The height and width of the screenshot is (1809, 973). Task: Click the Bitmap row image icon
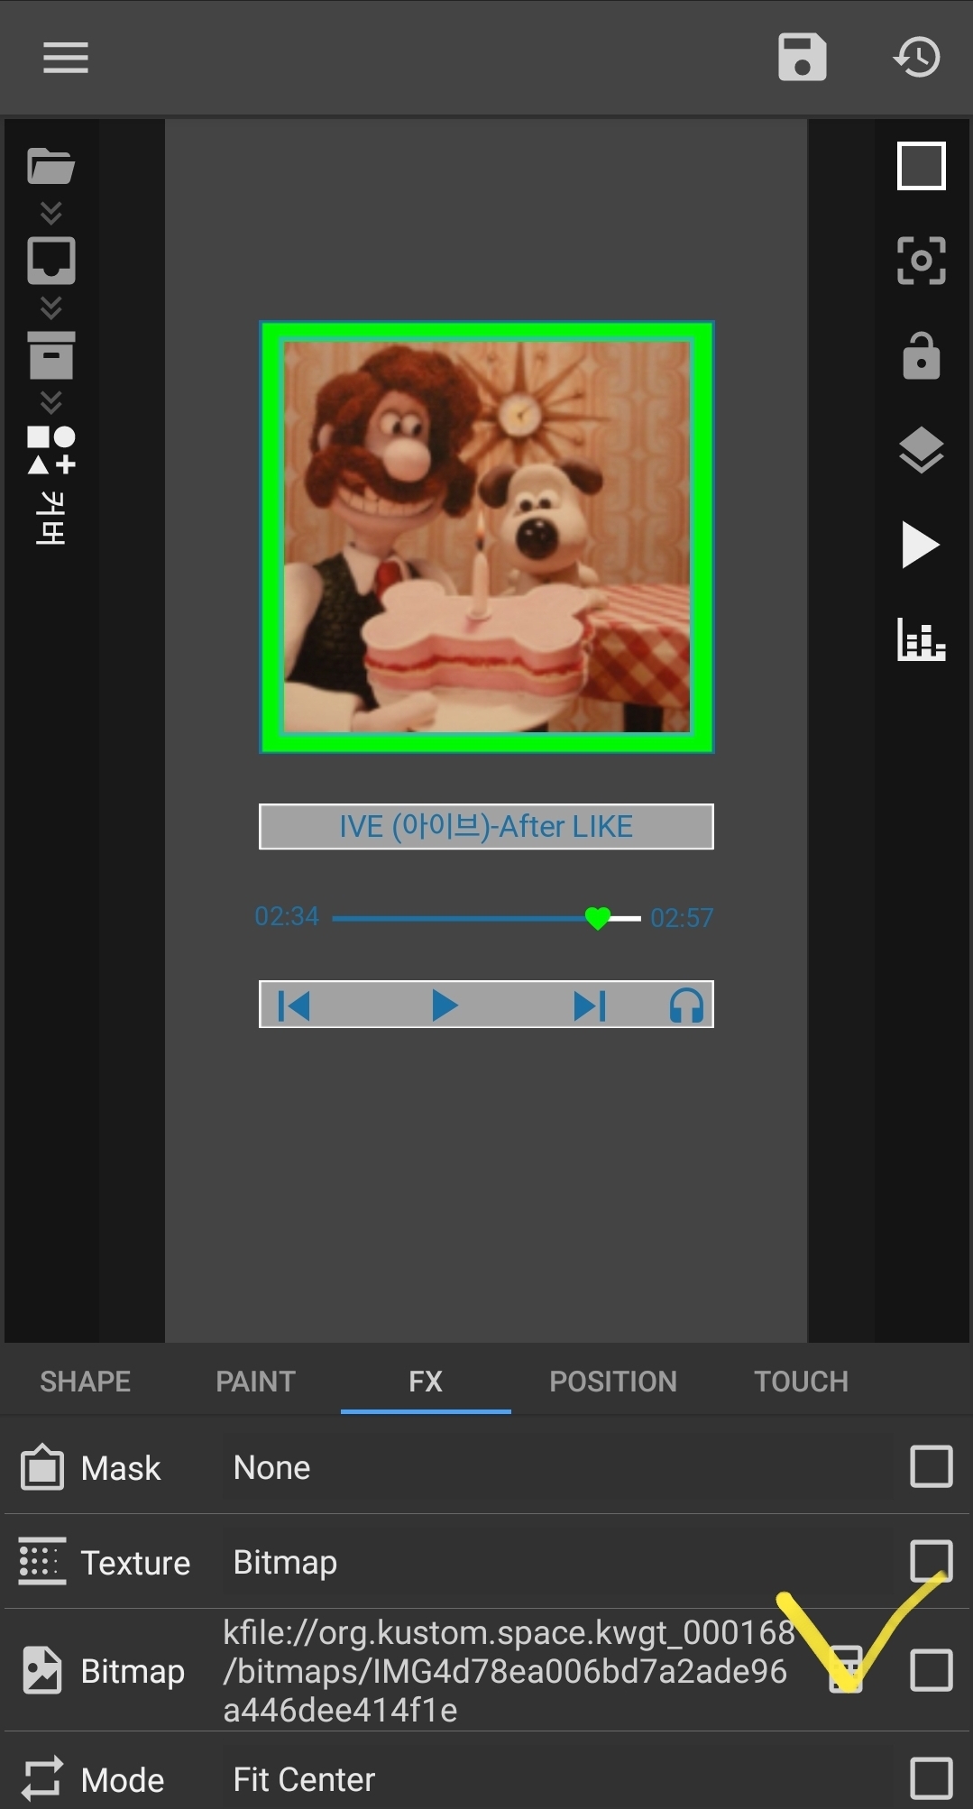coord(42,1670)
